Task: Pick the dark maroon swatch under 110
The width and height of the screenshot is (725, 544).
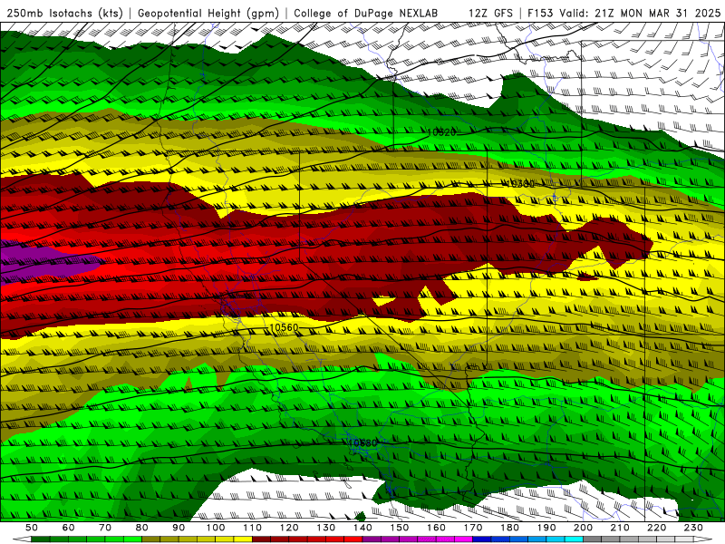Action: click(x=262, y=539)
